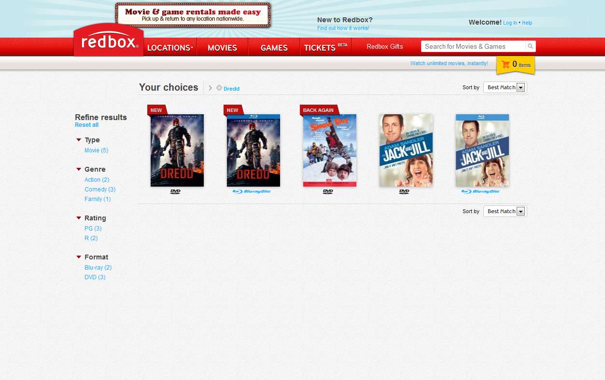Collapse the Type filter section
The height and width of the screenshot is (380, 605).
coord(79,140)
